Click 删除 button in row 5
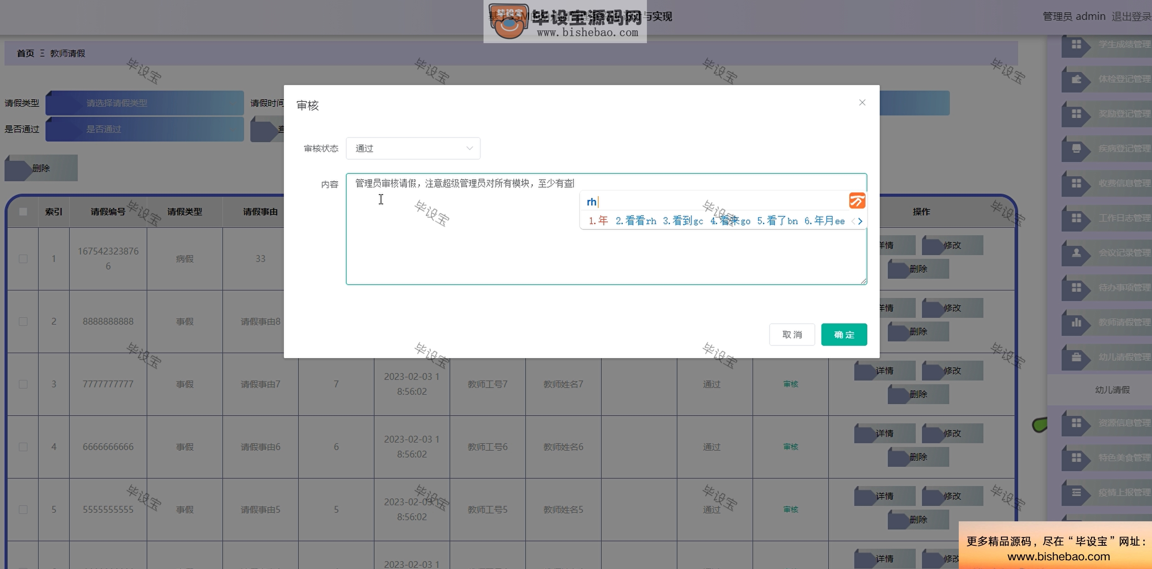This screenshot has width=1152, height=569. 918,519
